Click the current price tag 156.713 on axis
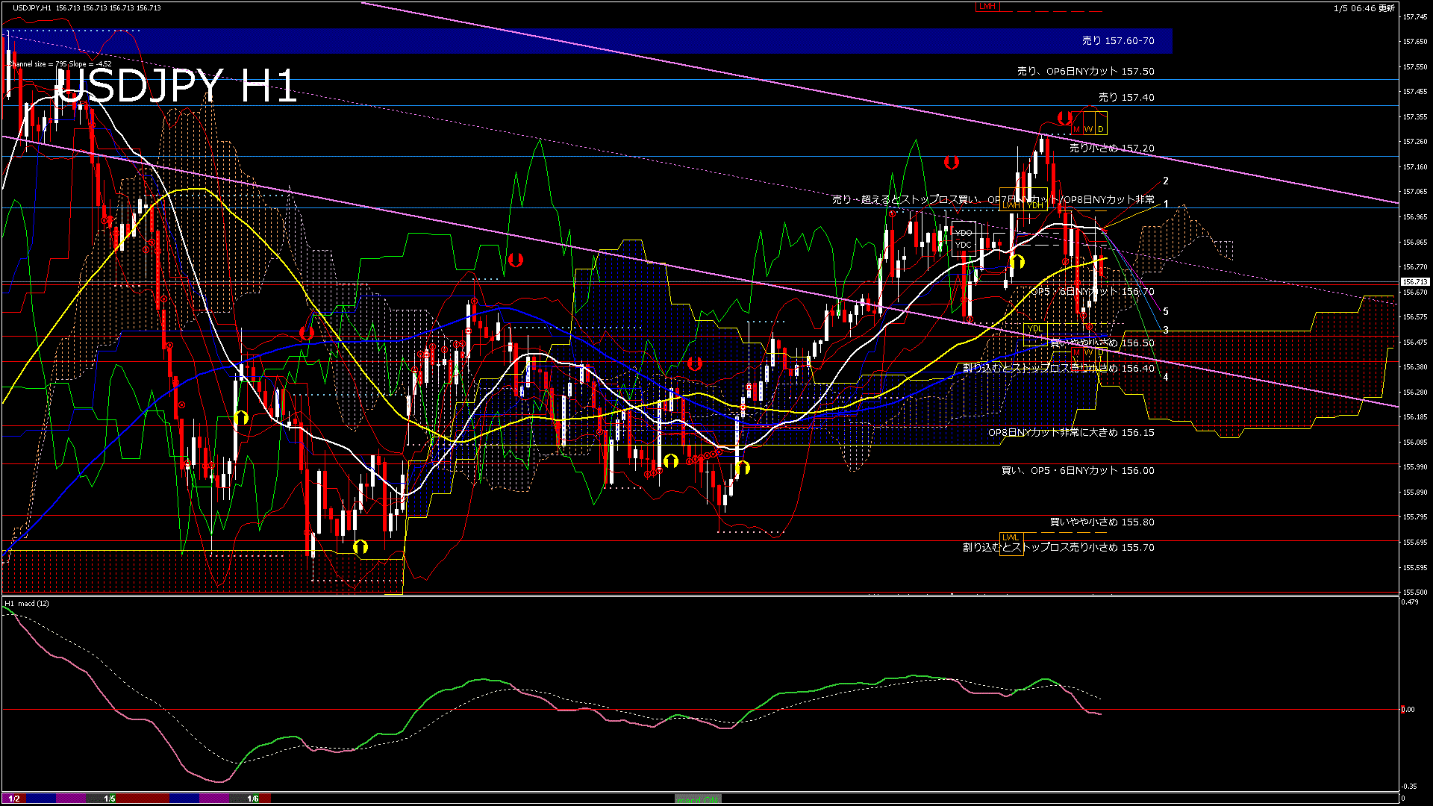 (1414, 282)
